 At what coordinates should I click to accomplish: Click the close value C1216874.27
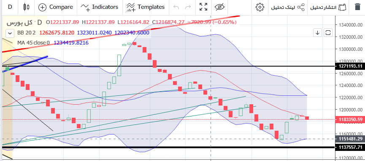(168, 22)
